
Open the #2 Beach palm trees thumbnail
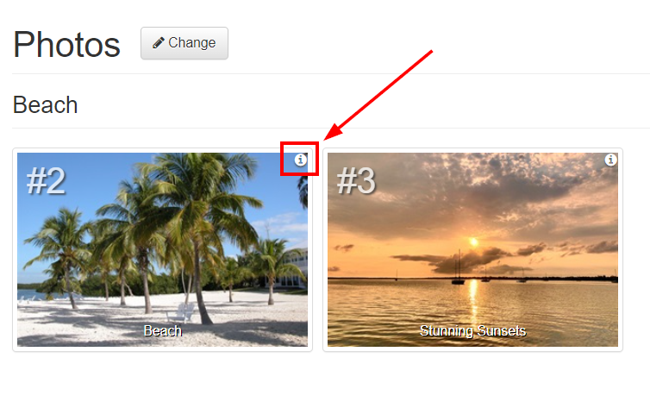point(162,249)
